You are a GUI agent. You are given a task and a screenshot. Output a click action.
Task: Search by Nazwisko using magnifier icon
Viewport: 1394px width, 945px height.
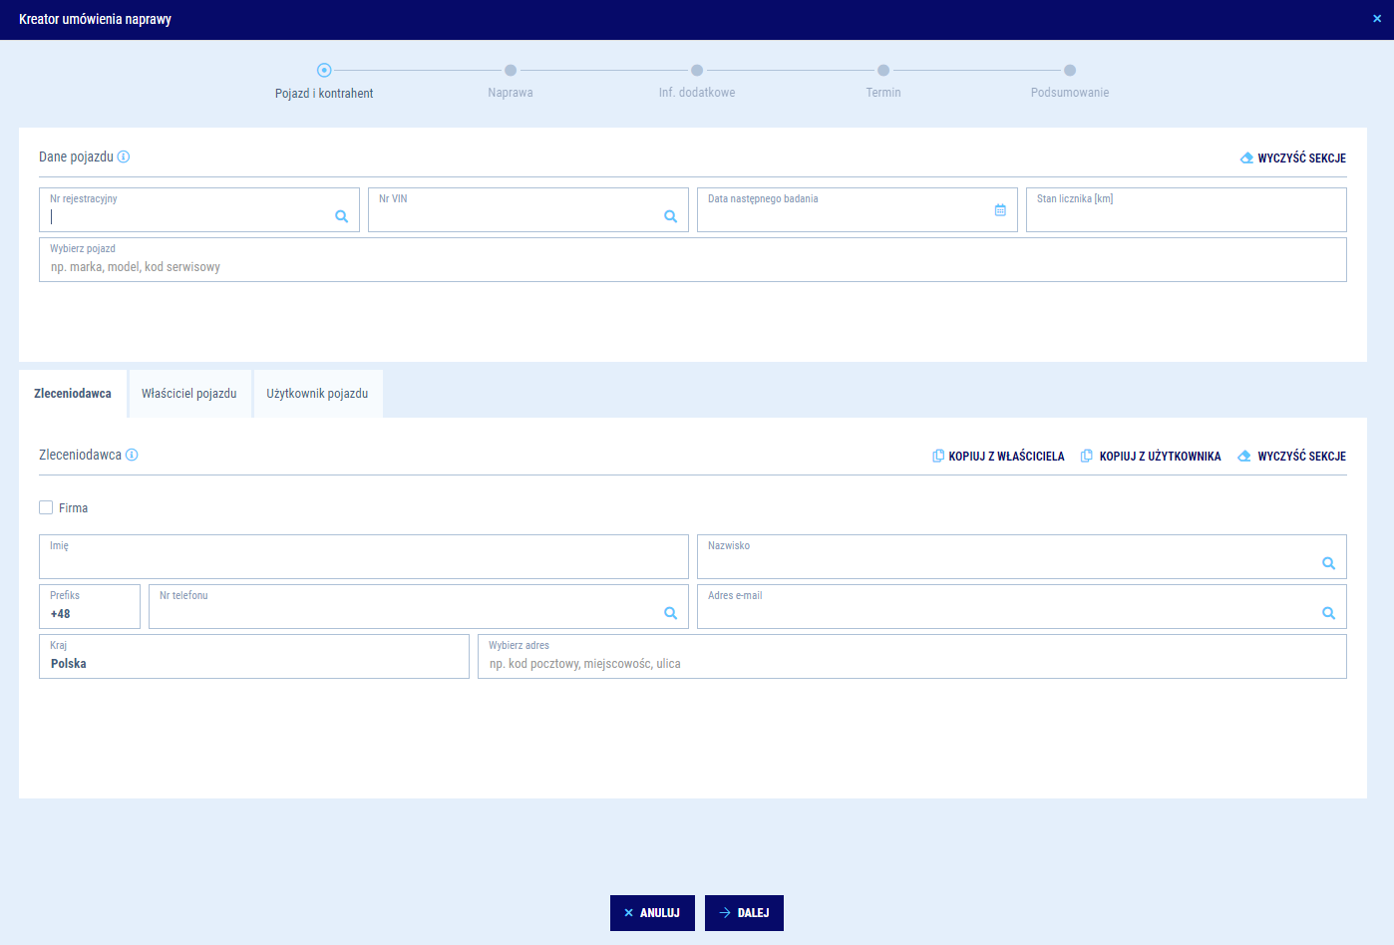[x=1328, y=563]
